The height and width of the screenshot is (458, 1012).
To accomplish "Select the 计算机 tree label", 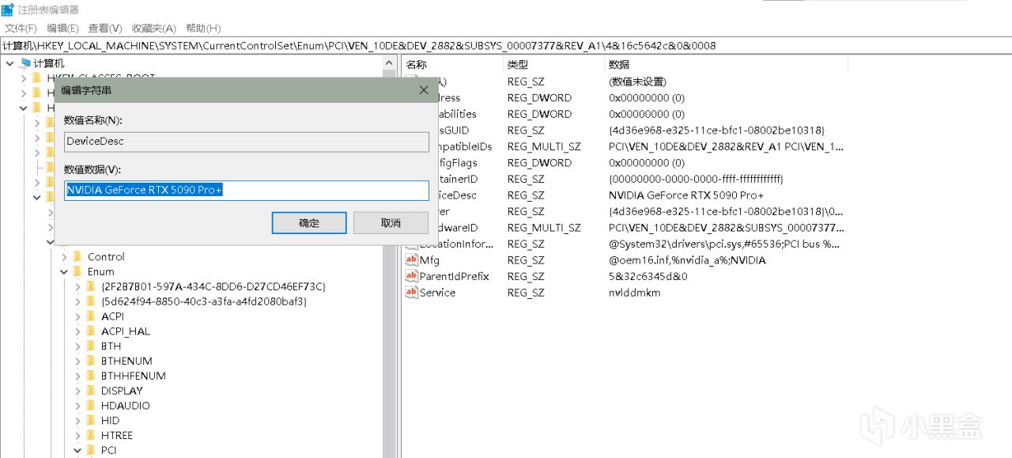I will (x=49, y=63).
